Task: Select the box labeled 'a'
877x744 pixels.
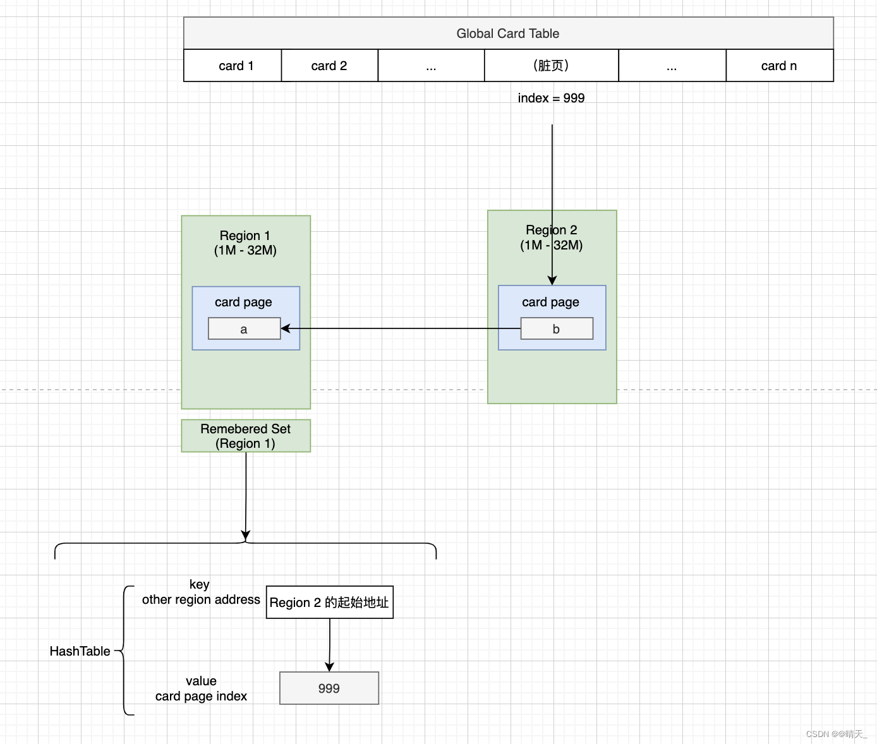Action: click(x=245, y=328)
